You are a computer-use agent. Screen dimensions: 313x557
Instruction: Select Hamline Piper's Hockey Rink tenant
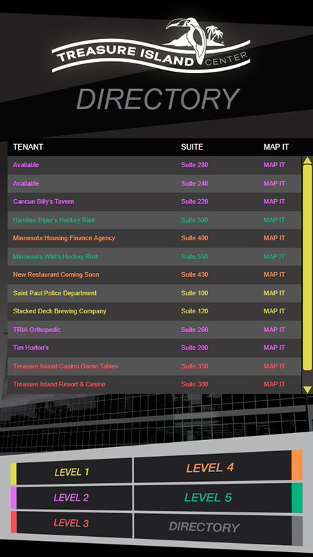(54, 220)
